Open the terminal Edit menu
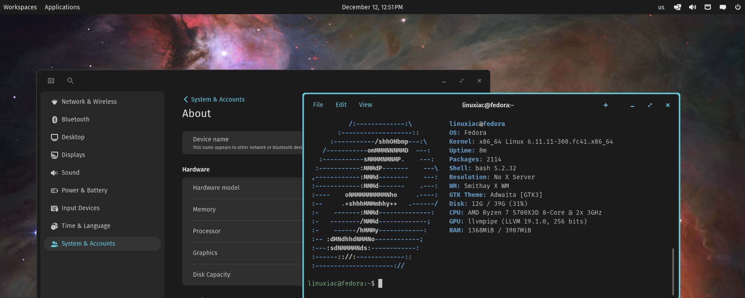The height and width of the screenshot is (298, 745). [x=341, y=105]
